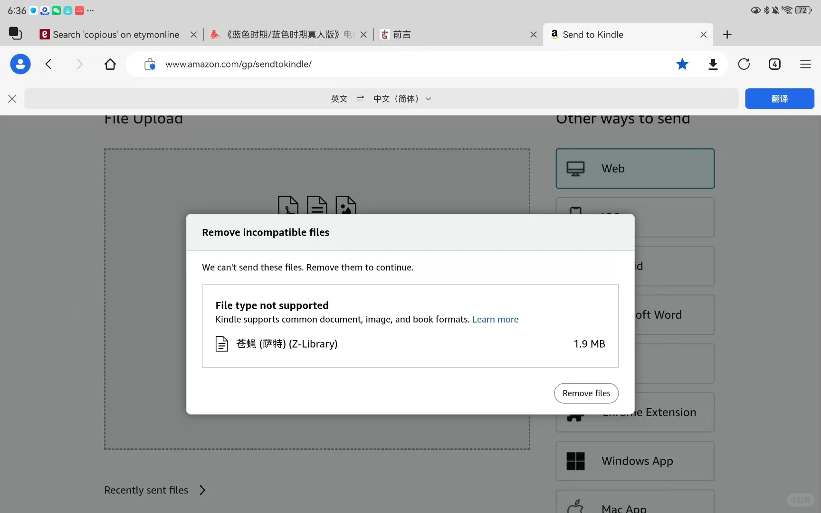
Task: Click the site security lock icon
Action: coord(150,64)
